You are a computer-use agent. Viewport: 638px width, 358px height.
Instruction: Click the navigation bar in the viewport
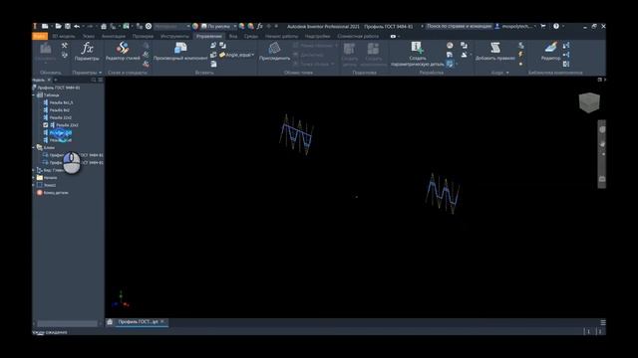tap(602, 154)
